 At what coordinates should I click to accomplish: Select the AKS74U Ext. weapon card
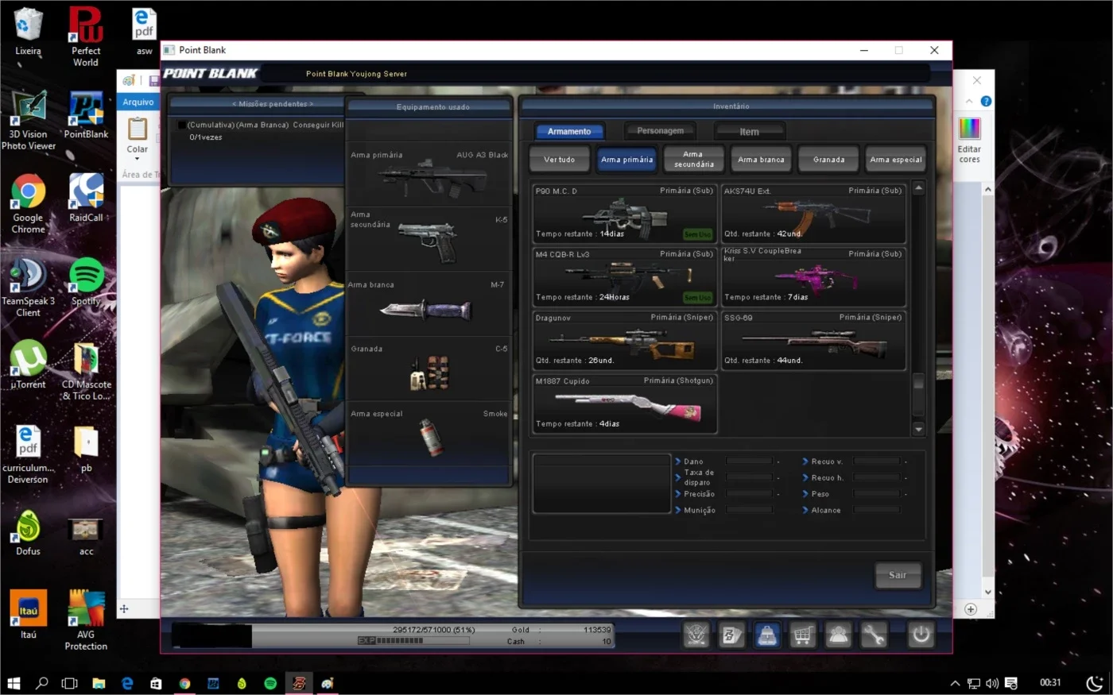click(812, 213)
